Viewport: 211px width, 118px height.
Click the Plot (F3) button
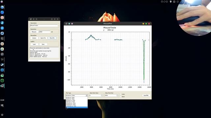tap(52, 38)
